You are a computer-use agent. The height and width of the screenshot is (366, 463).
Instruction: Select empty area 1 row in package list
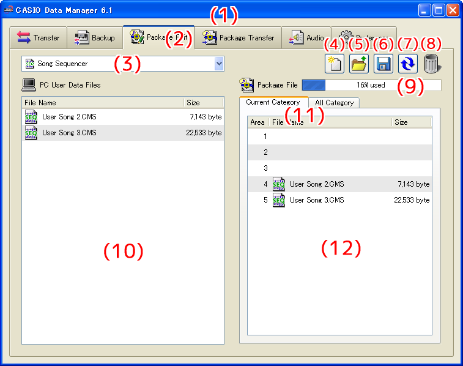(x=339, y=136)
